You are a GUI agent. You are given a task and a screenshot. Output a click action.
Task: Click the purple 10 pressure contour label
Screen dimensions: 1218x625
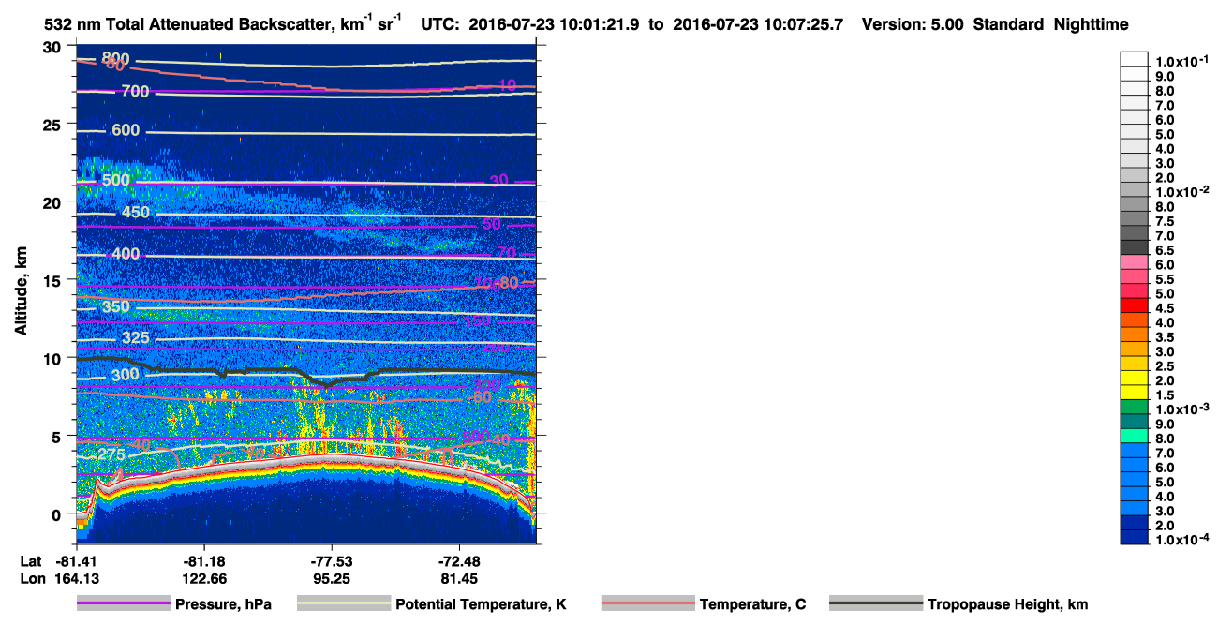coord(507,86)
